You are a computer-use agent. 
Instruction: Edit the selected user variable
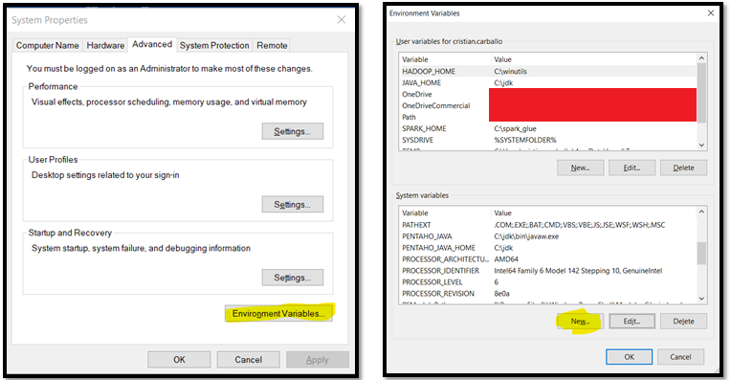tap(631, 168)
